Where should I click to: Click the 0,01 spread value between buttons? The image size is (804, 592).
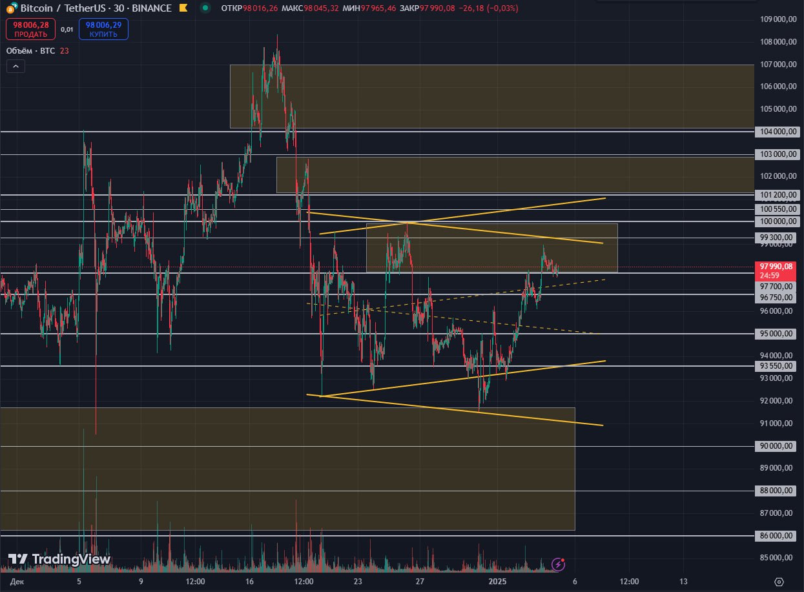pyautogui.click(x=67, y=30)
